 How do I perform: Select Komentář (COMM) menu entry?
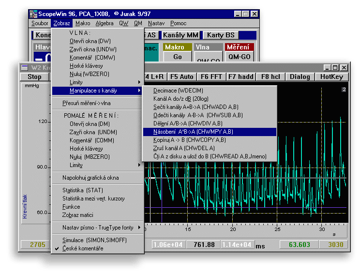click(x=98, y=140)
